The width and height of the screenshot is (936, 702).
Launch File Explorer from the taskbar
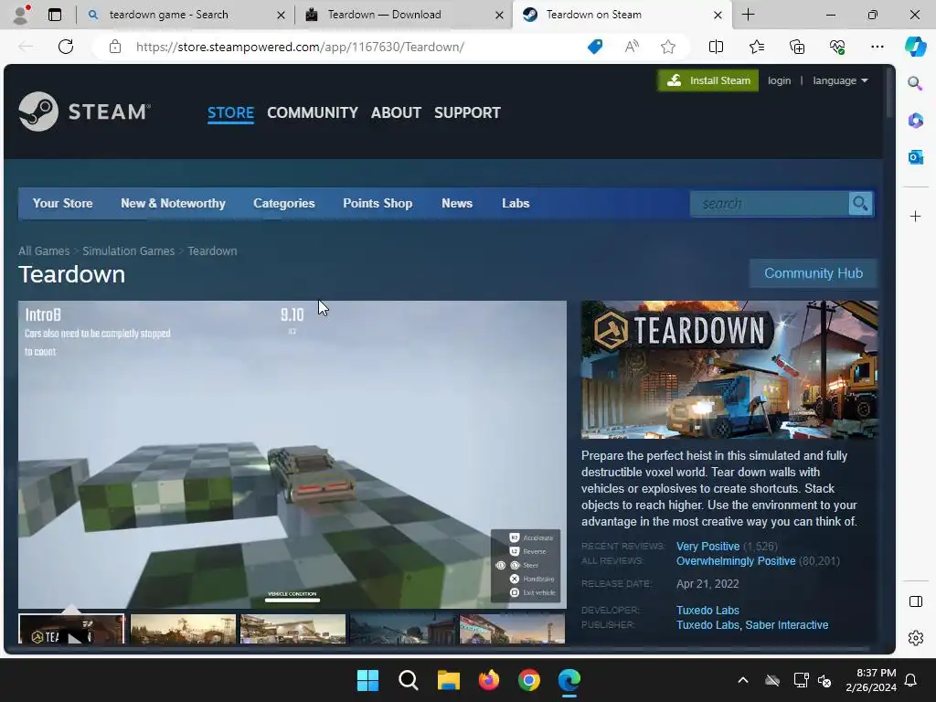point(448,680)
